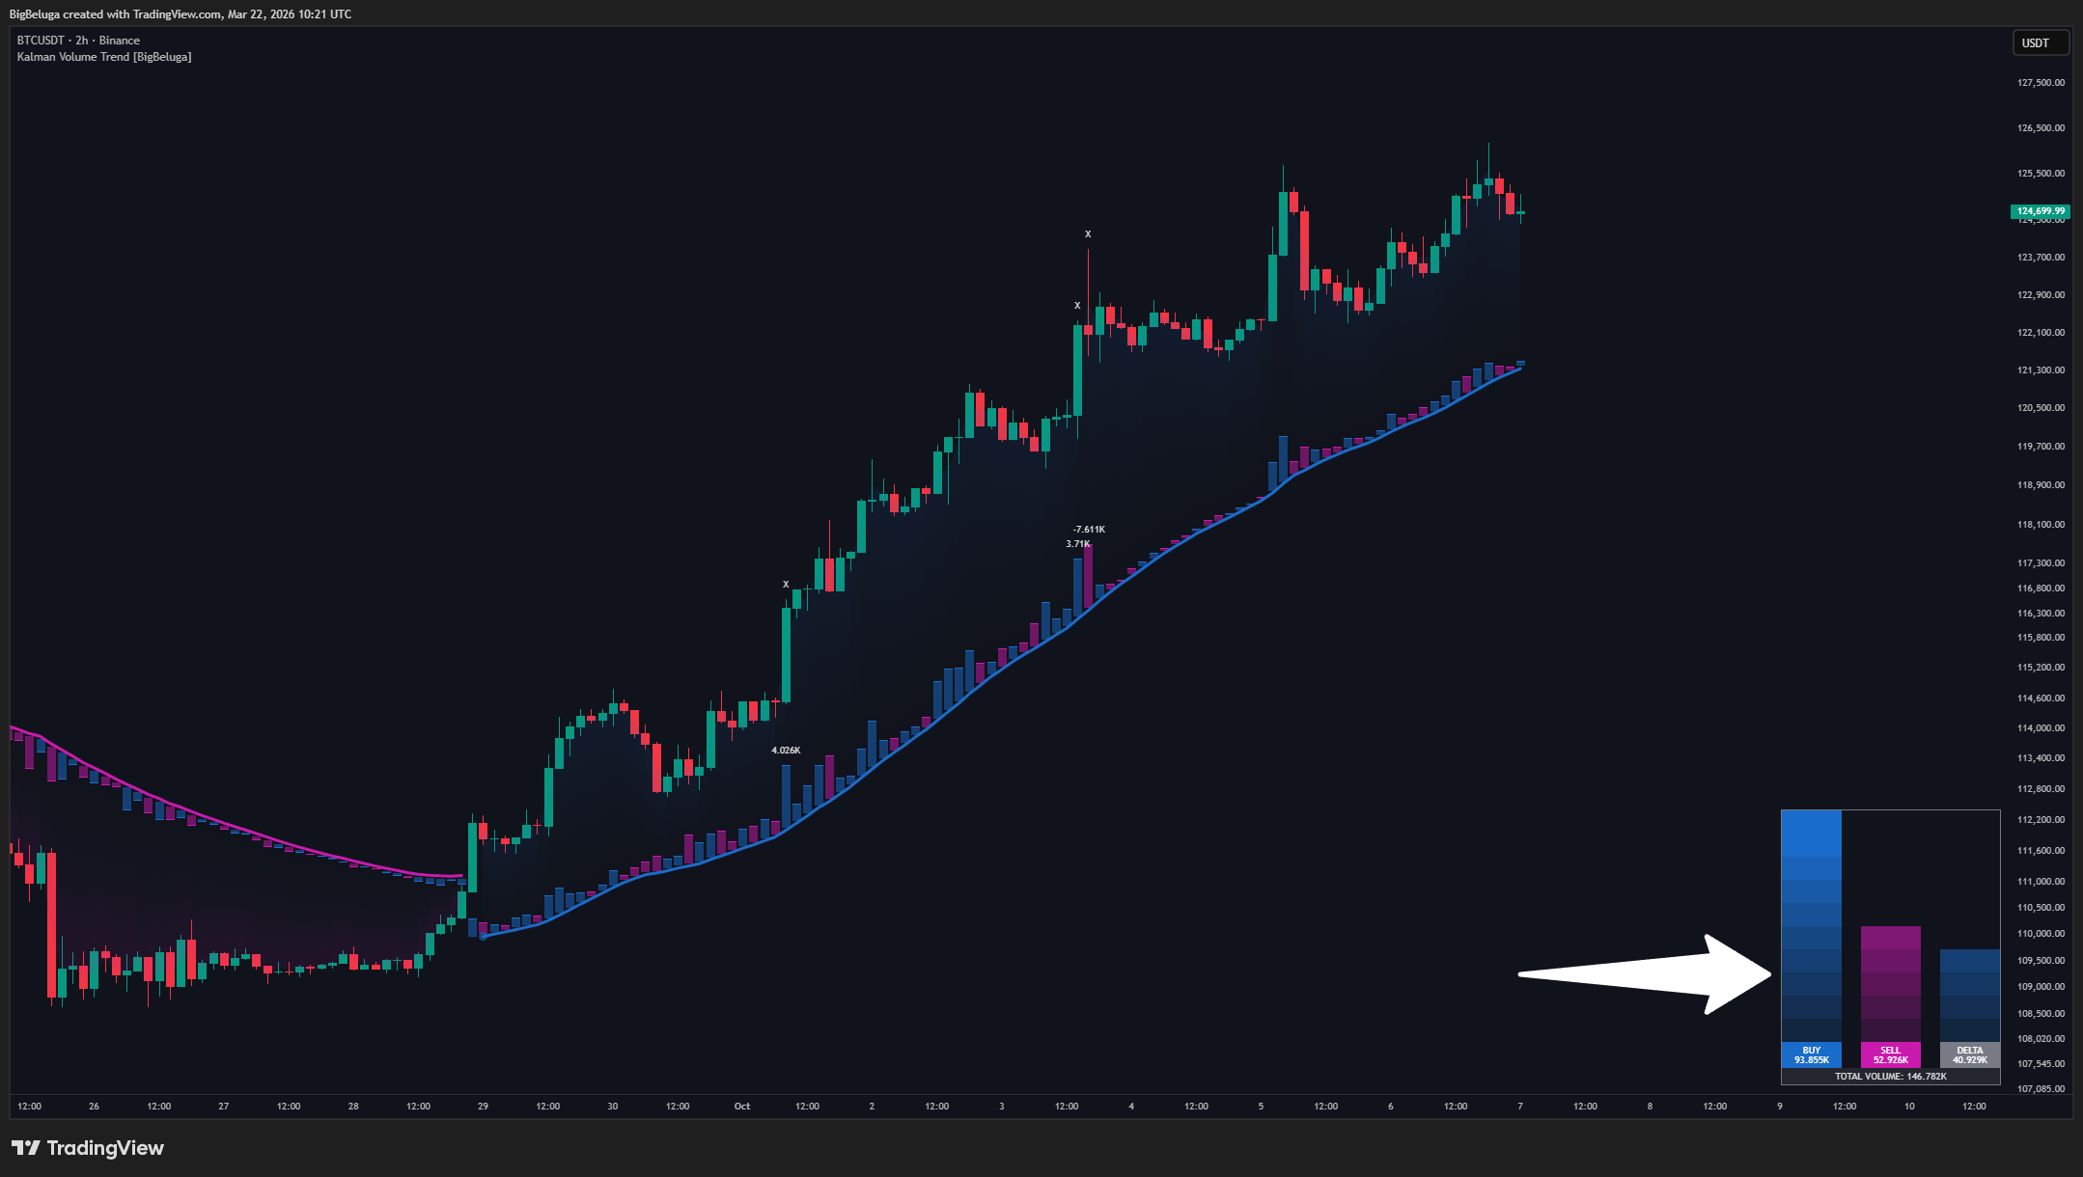This screenshot has width=2083, height=1177.
Task: Click the BTCUSDT 2h Binance symbol title
Action: tap(78, 41)
